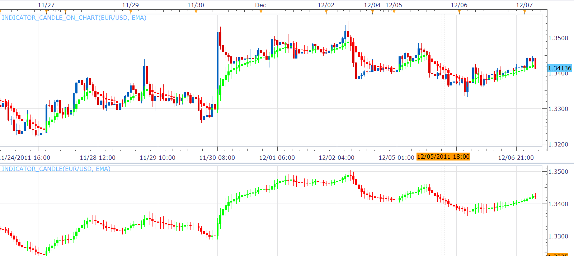Click the 11/29 date on top axis

point(131,5)
